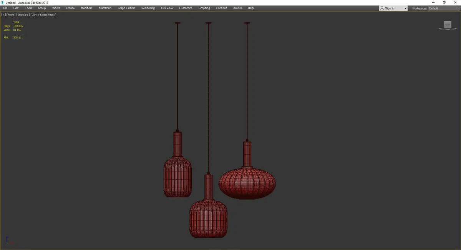461x250 pixels.
Task: Open the Customize menu
Action: tap(186, 8)
